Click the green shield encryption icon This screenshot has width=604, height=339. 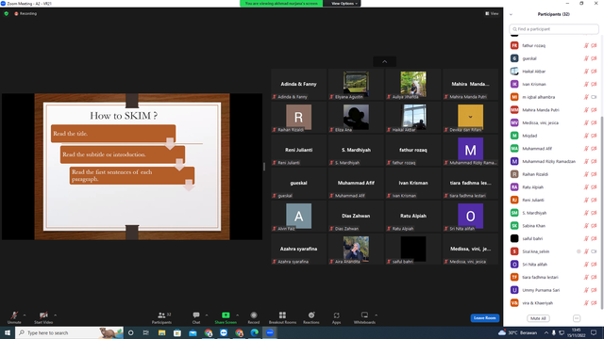click(x=7, y=13)
